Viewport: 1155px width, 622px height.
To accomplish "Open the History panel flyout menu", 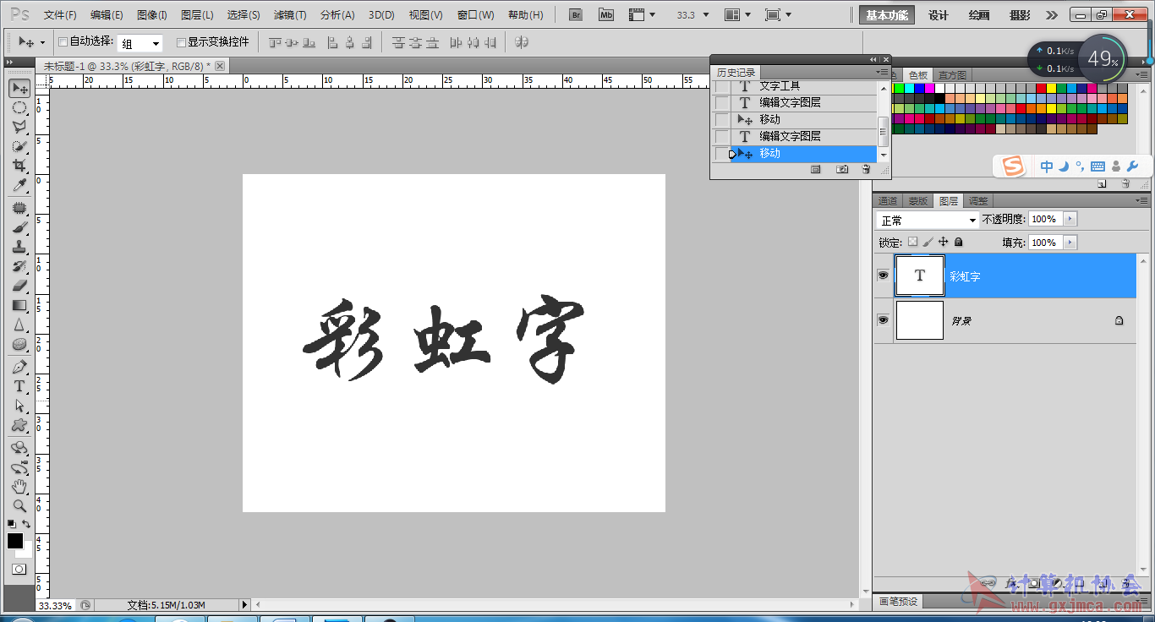I will (x=883, y=73).
